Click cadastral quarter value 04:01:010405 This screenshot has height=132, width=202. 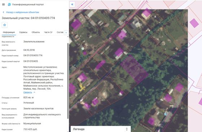pos(31,61)
